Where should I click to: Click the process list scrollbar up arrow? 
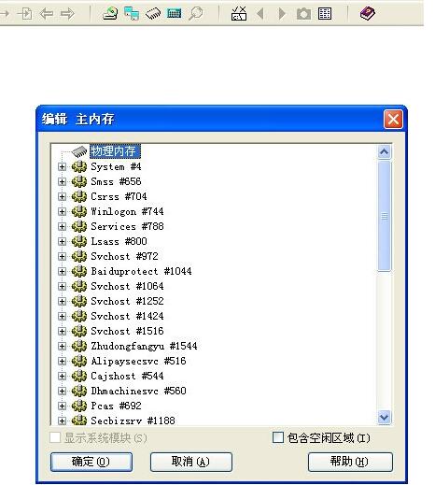pyautogui.click(x=385, y=152)
